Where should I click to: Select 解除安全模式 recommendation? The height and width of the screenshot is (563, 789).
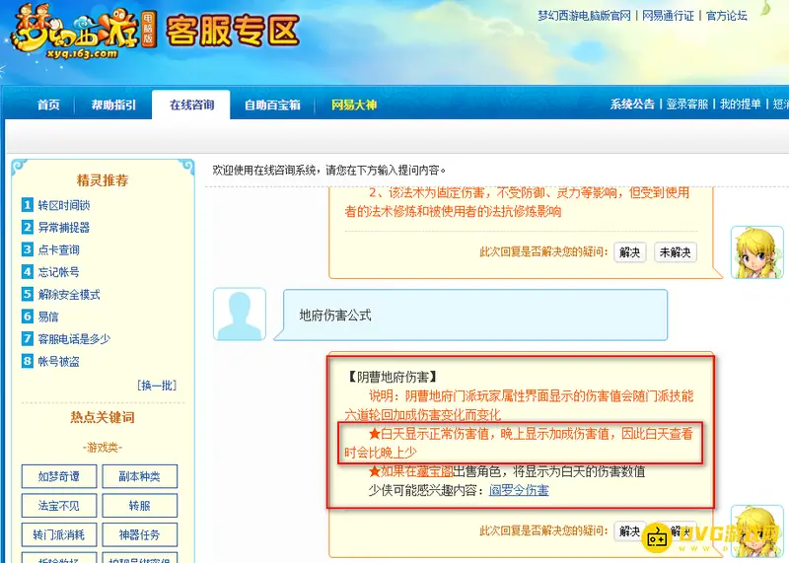[69, 295]
